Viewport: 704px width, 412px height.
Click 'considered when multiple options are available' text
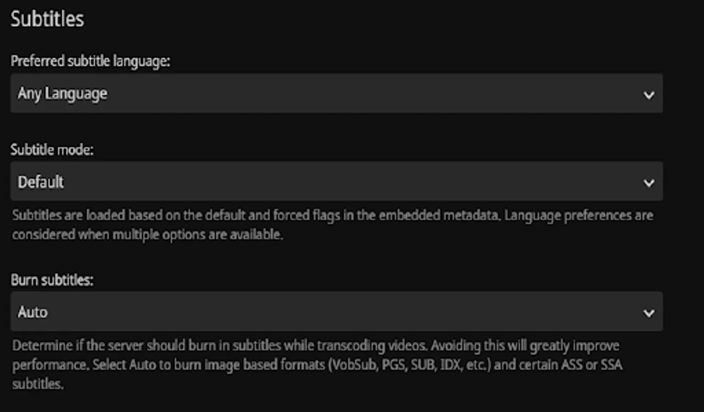(147, 234)
